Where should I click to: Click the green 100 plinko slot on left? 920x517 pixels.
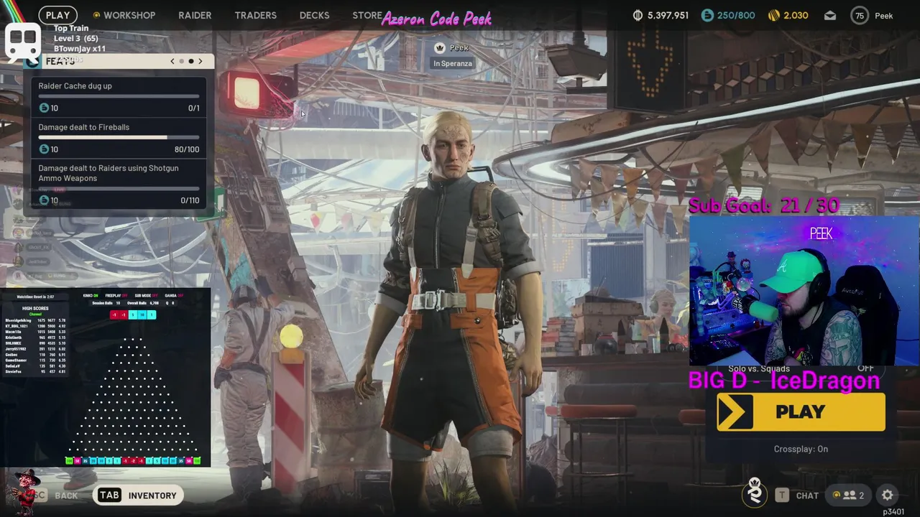coord(70,461)
